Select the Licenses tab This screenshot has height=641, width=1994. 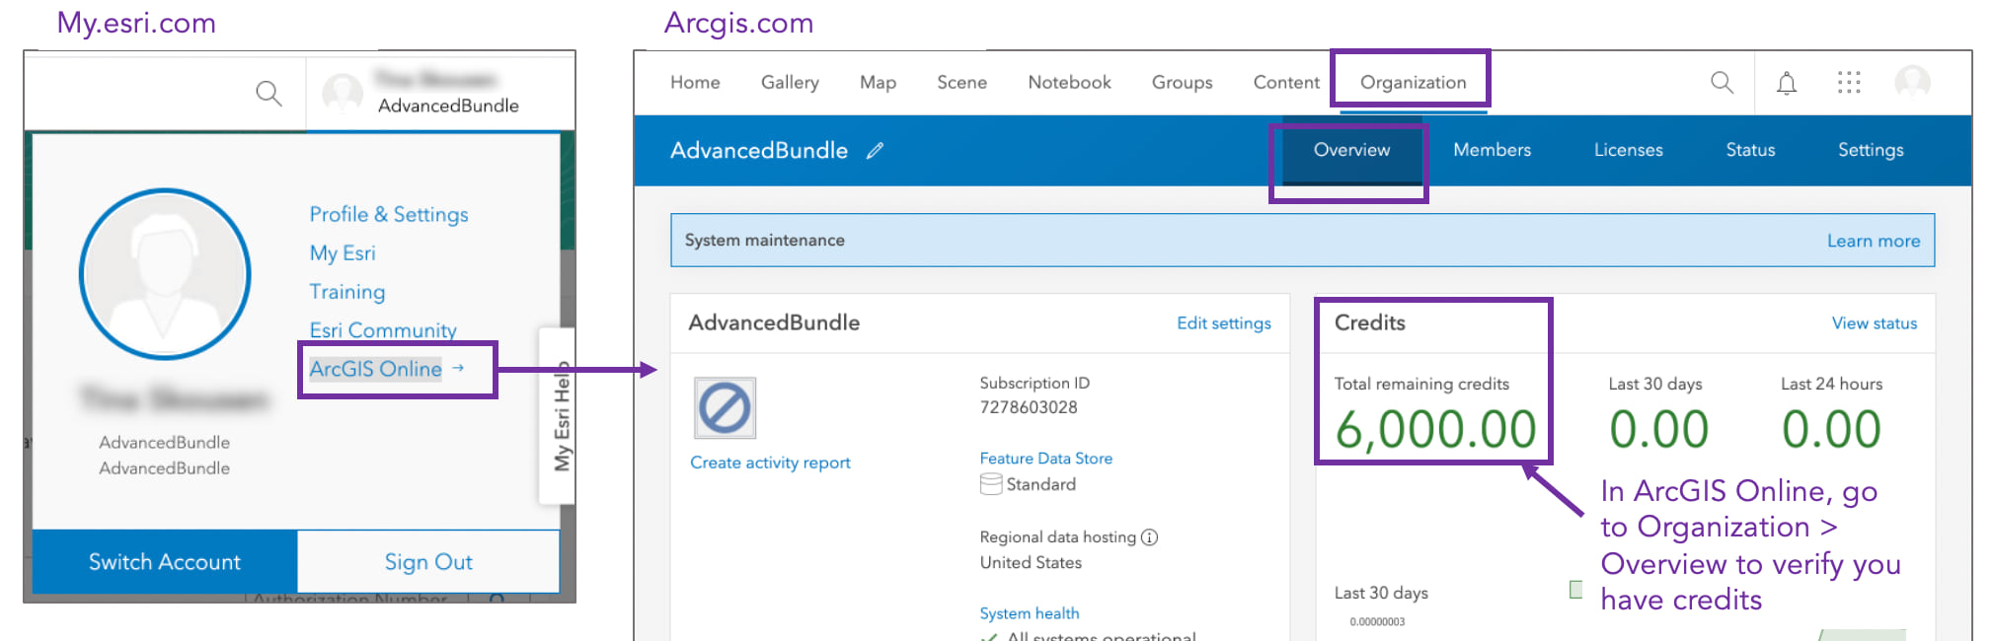click(x=1628, y=150)
